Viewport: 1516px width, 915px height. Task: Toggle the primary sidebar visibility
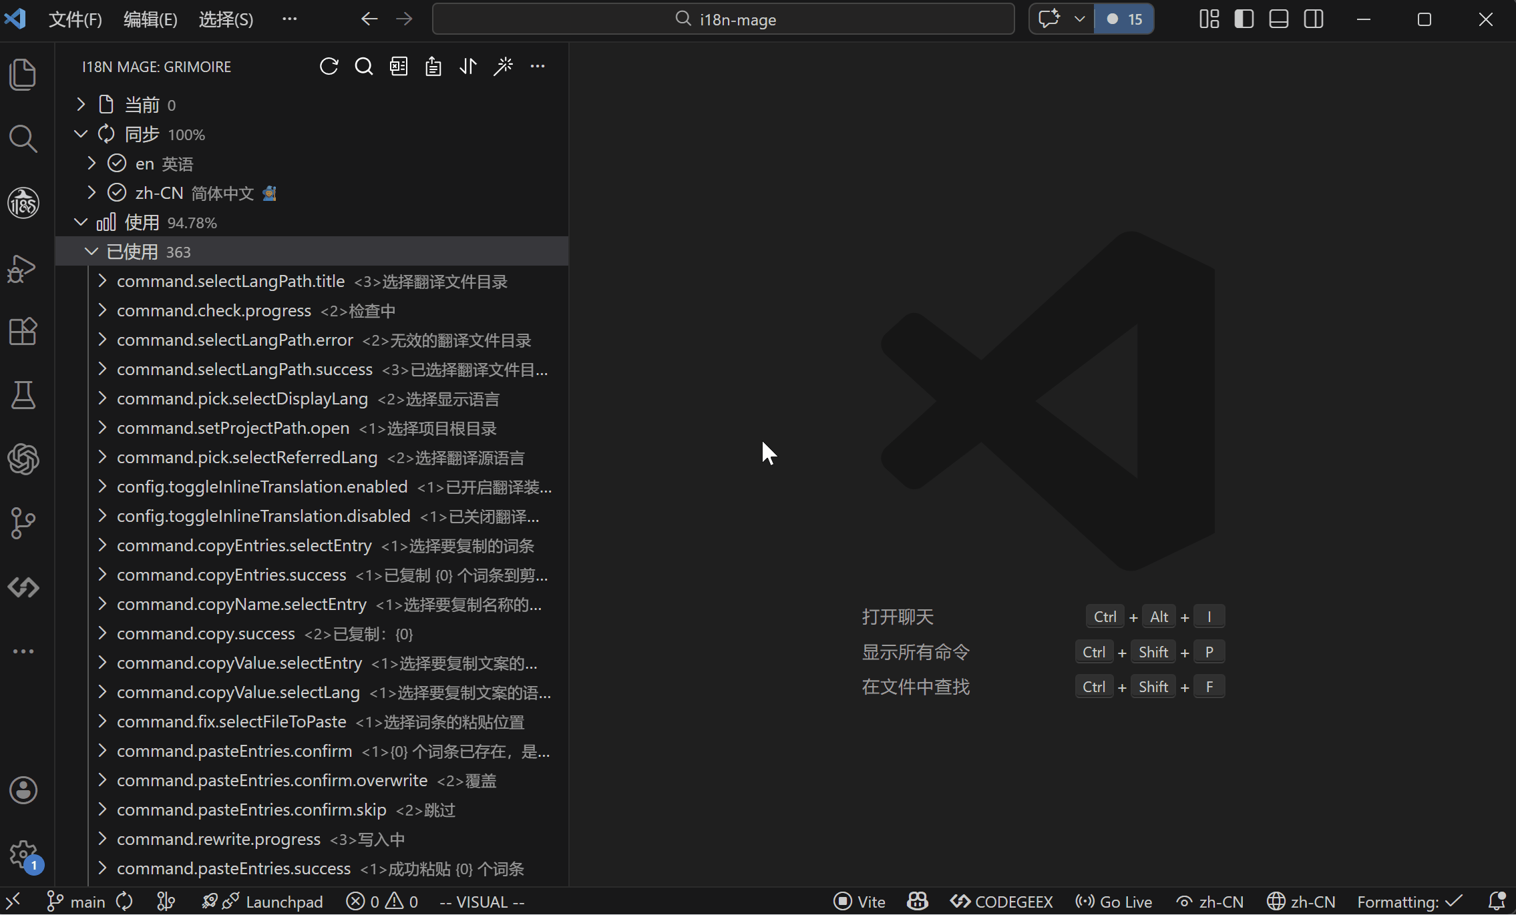tap(1244, 19)
